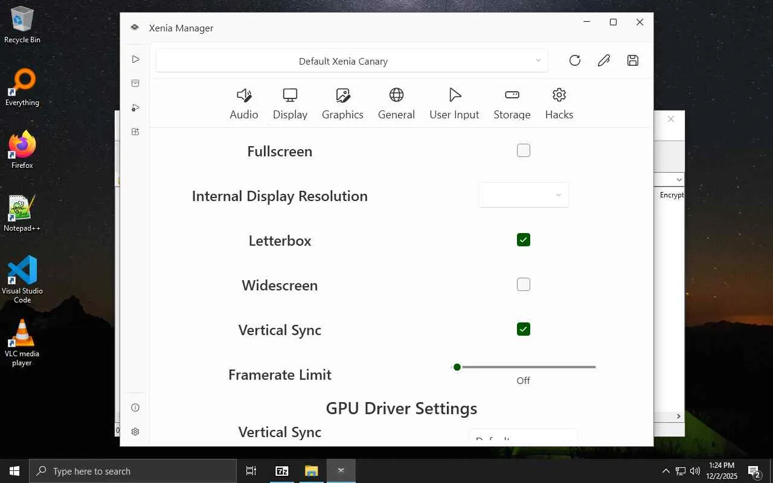Viewport: 773px width, 483px height.
Task: Click the Xenia Manager taskbar button
Action: coord(341,471)
